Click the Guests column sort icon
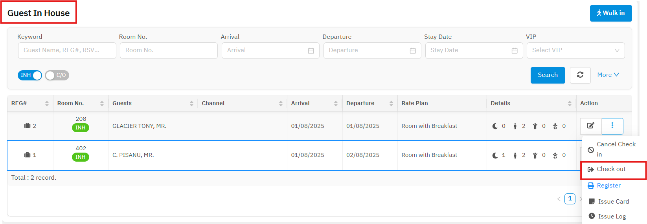 (x=191, y=104)
